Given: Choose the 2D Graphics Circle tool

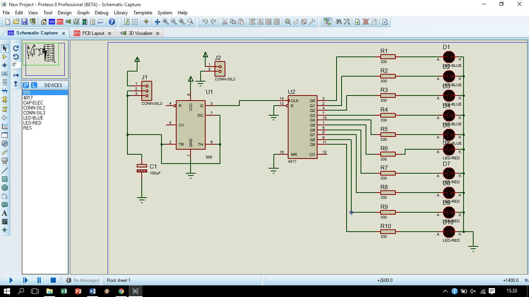Looking at the screenshot, I should click(x=5, y=188).
